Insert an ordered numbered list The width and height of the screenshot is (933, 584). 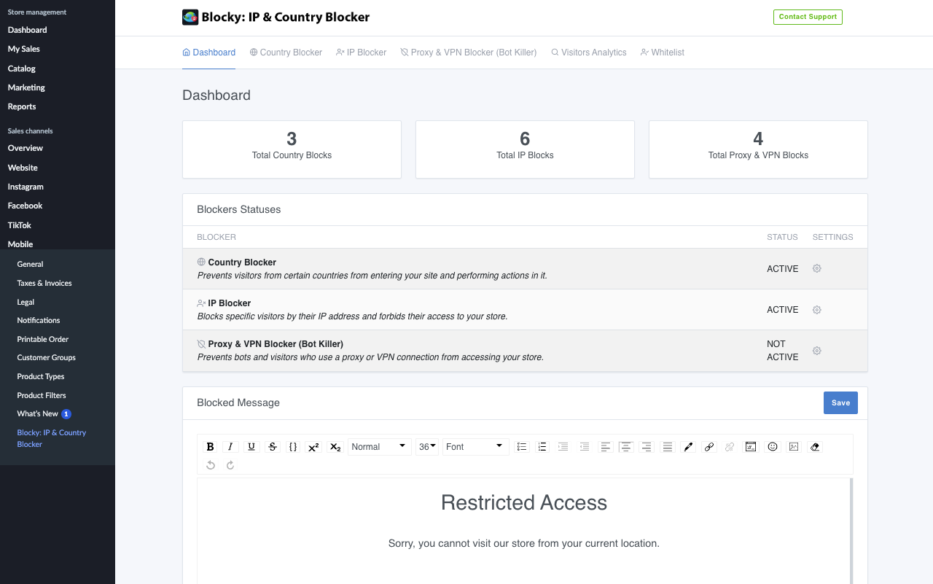tap(542, 447)
